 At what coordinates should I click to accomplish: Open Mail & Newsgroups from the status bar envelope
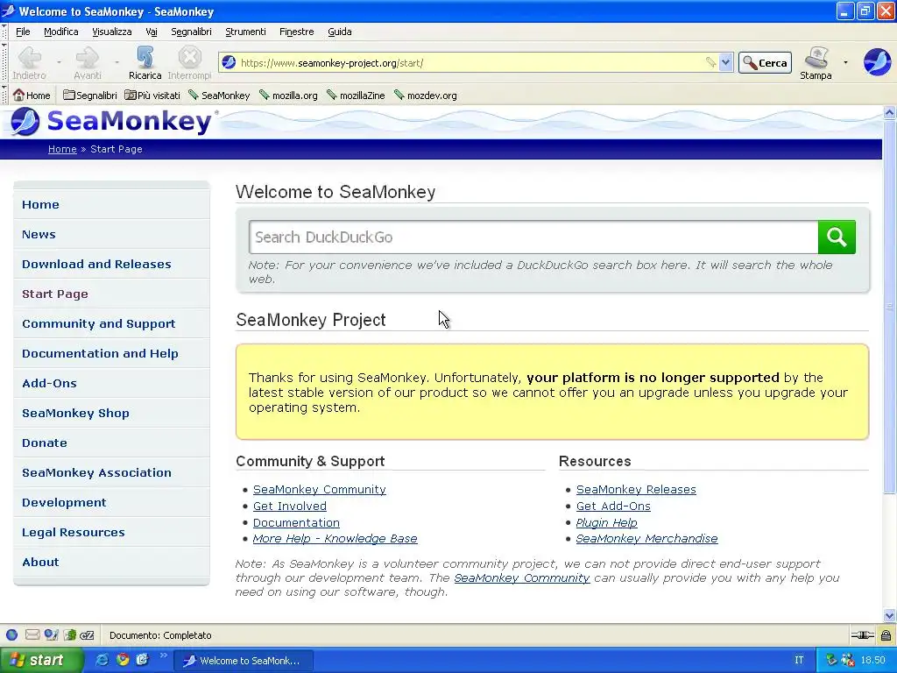pyautogui.click(x=32, y=634)
